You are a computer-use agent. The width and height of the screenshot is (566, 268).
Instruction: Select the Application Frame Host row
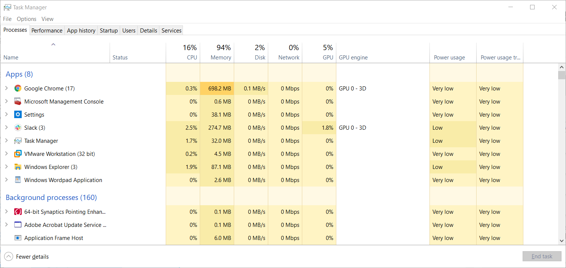click(53, 238)
